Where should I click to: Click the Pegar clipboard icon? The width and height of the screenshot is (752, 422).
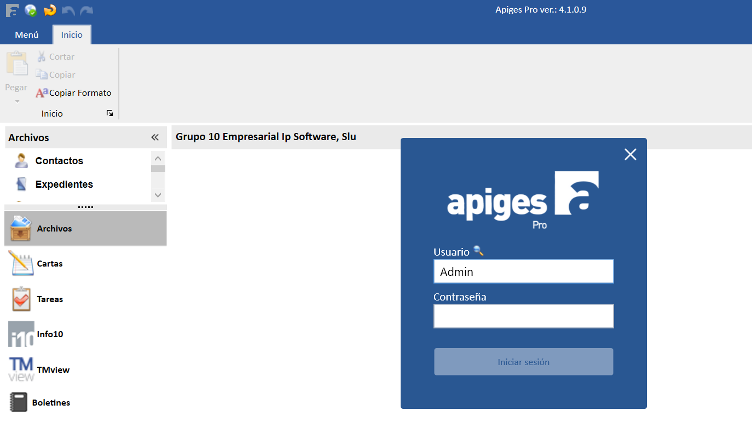(x=17, y=63)
